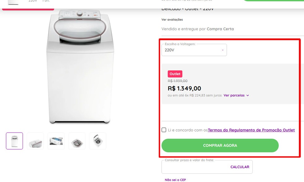304x182 pixels.
Task: Collapse the Escolha a Voltagem selector chevron
Action: pos(222,50)
